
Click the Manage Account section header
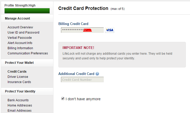(17, 18)
